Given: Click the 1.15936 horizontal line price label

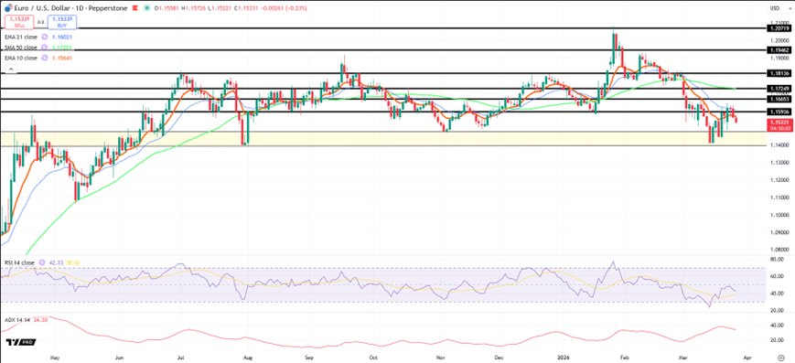Looking at the screenshot, I should (x=779, y=111).
